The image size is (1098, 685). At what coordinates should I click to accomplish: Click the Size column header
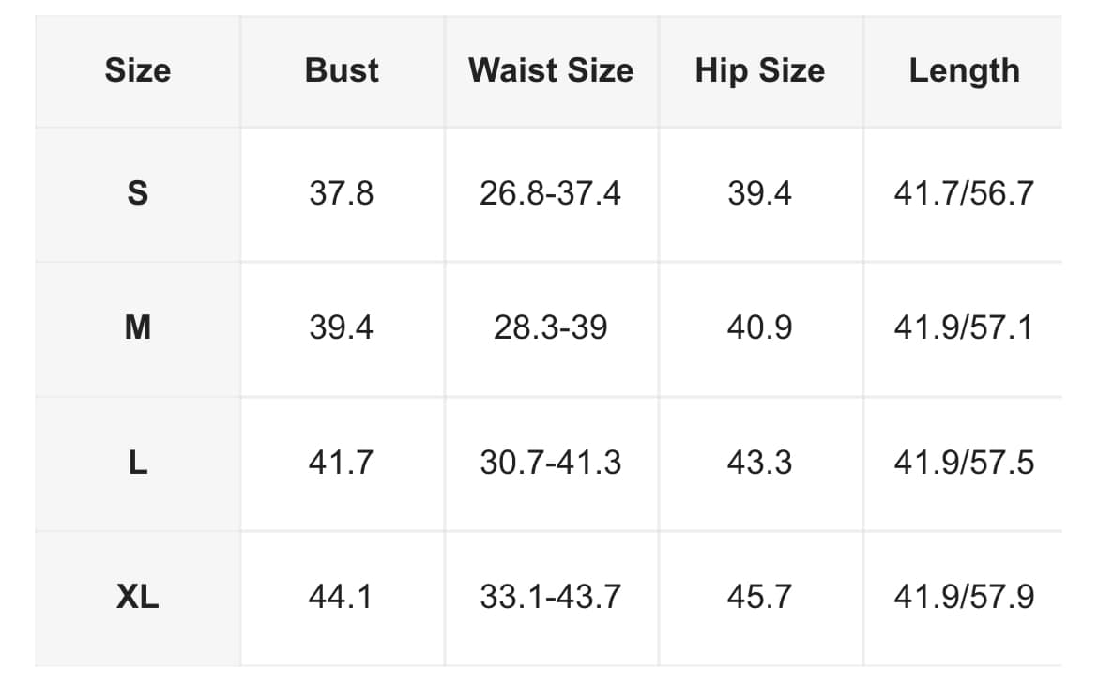138,70
